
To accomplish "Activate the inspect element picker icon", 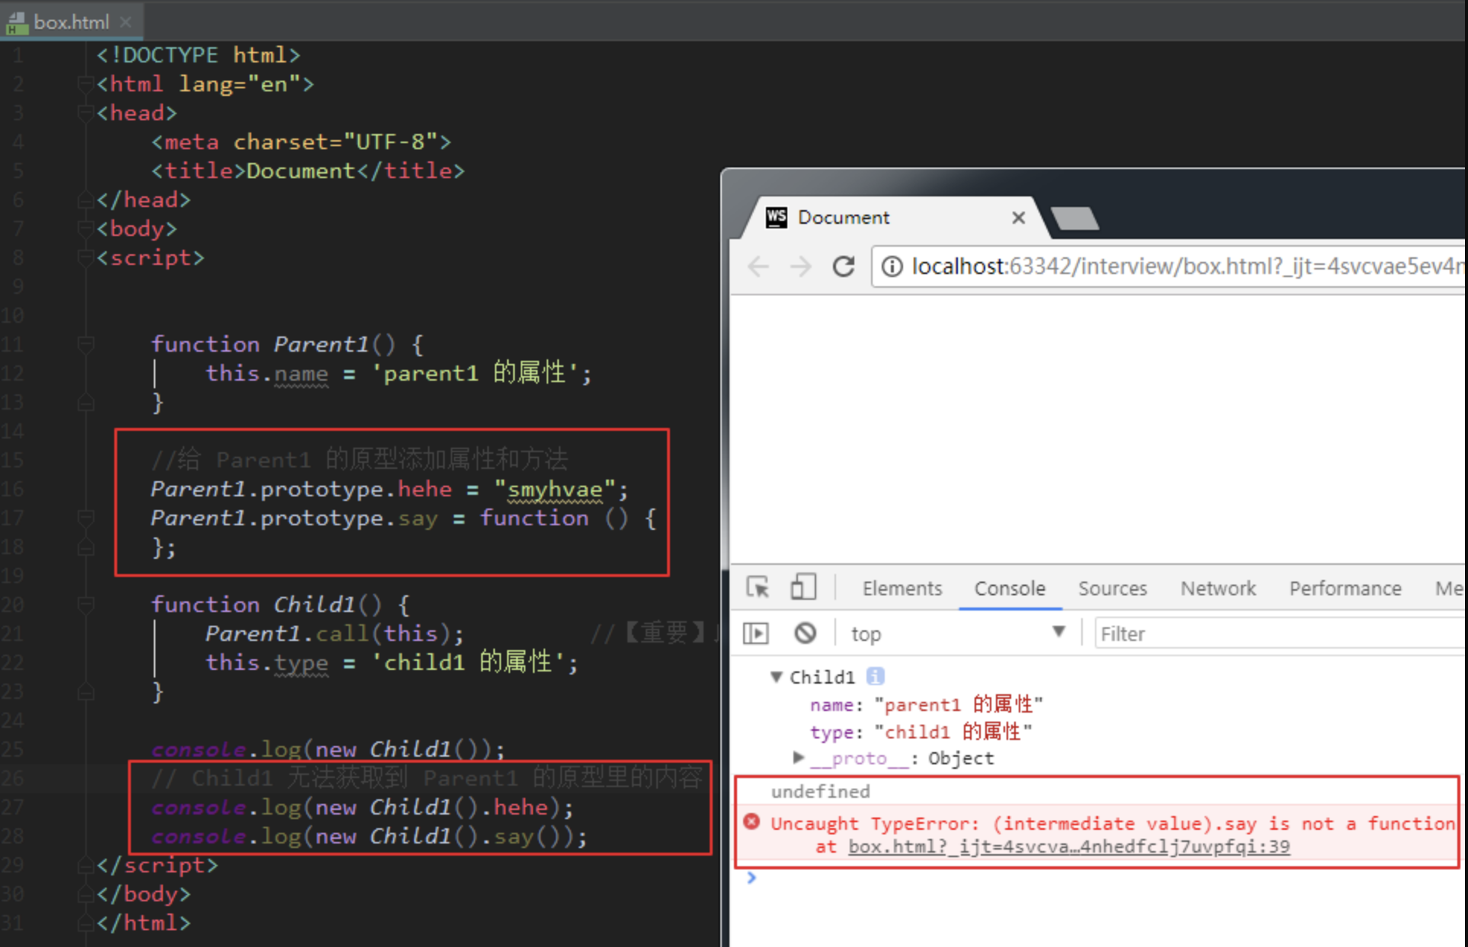I will click(758, 588).
